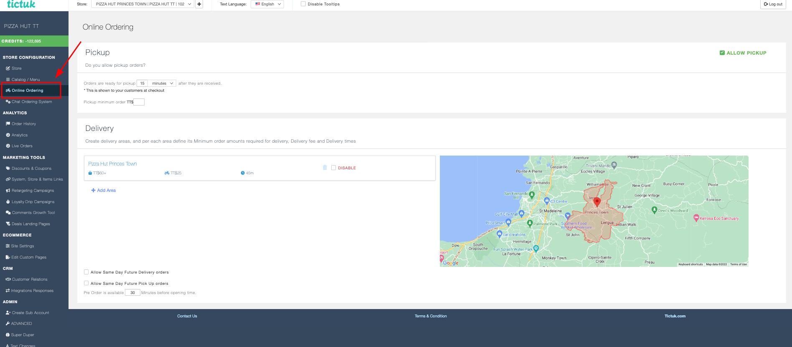The width and height of the screenshot is (792, 347).
Task: Open Chat Ordering System in the sidebar
Action: 32,102
